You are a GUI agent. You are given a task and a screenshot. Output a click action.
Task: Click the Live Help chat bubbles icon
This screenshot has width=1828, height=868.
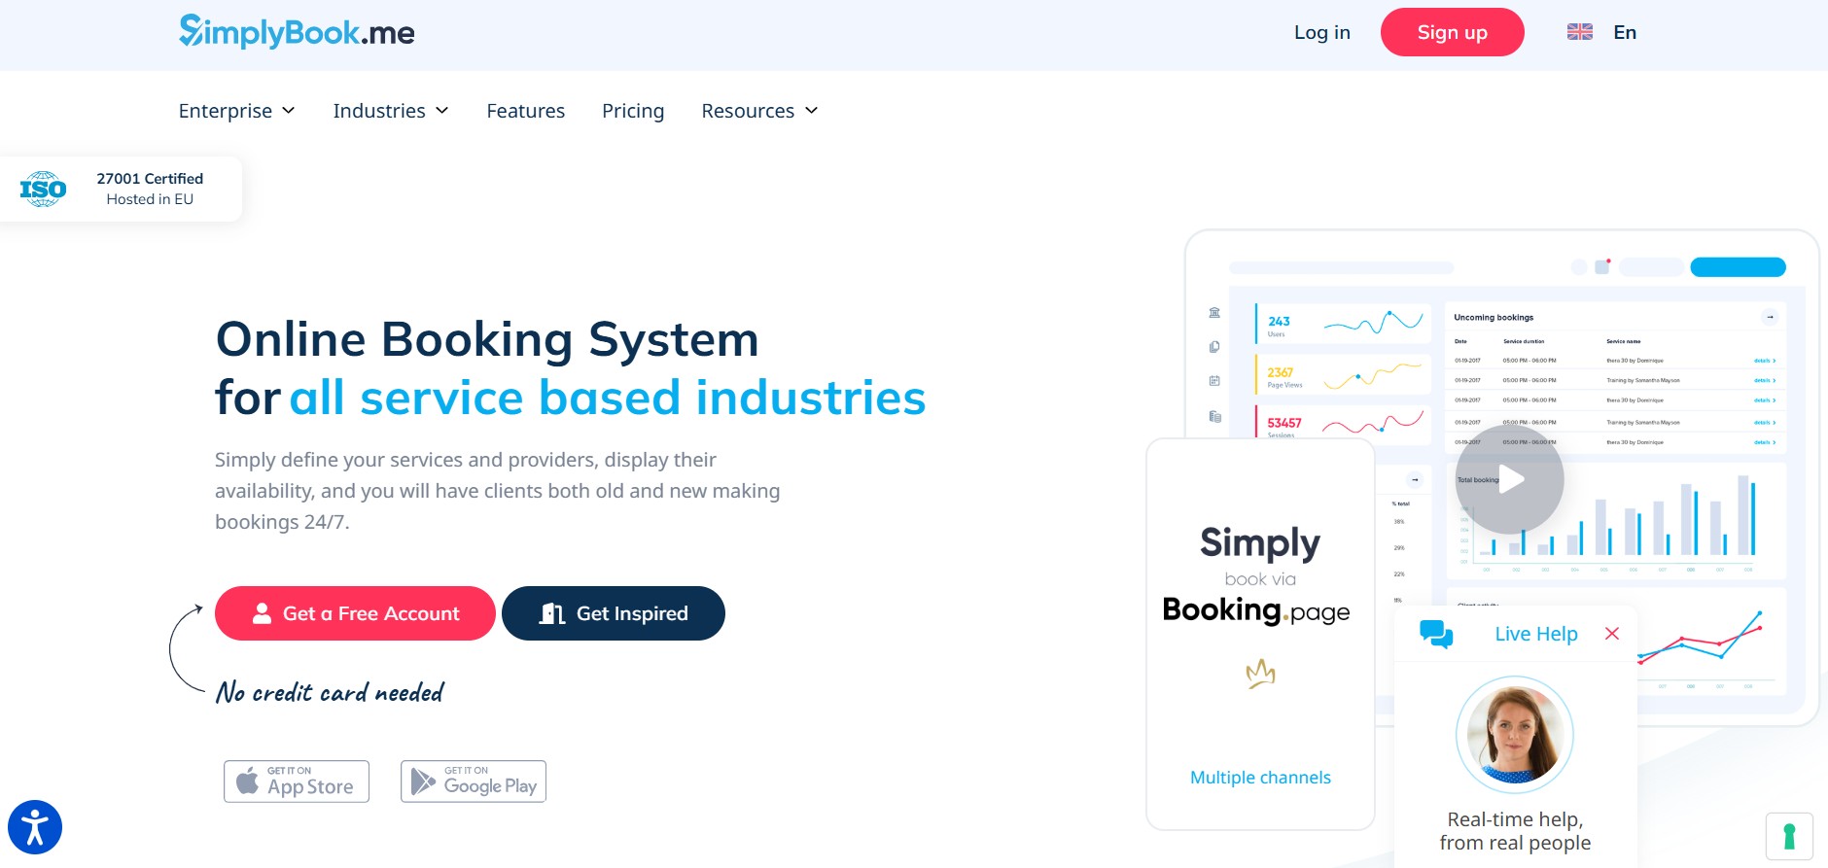click(1436, 634)
